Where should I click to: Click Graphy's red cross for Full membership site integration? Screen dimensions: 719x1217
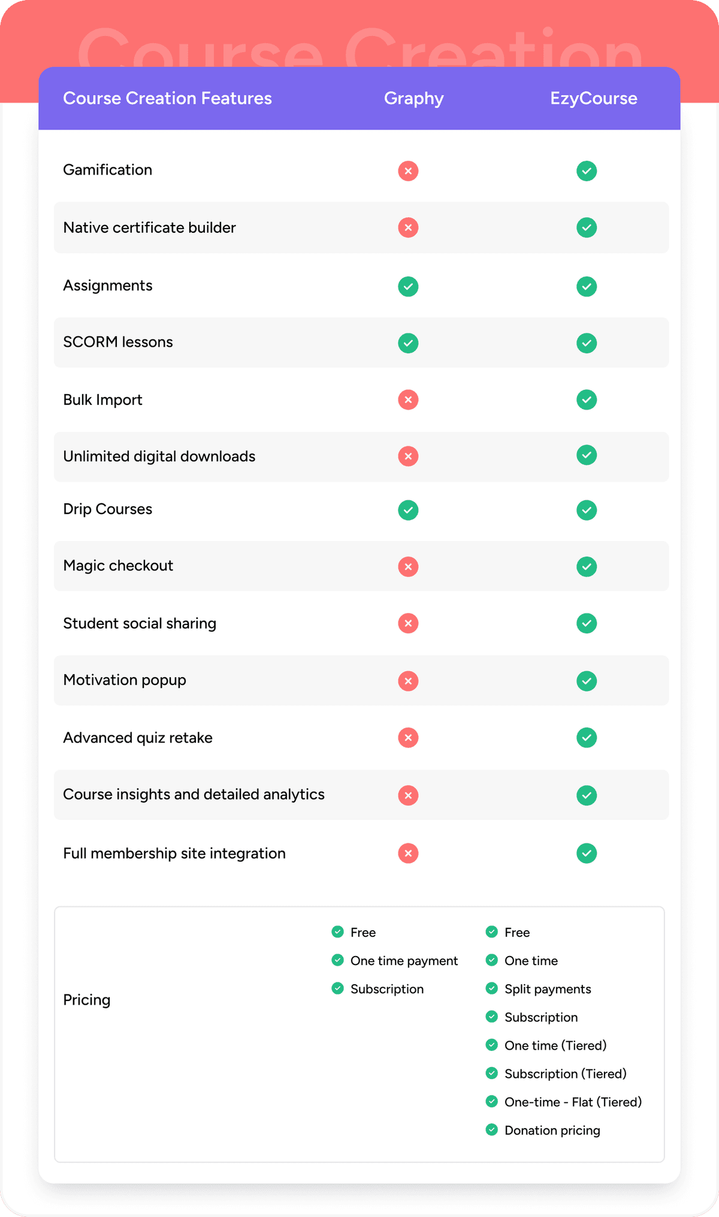tap(408, 853)
